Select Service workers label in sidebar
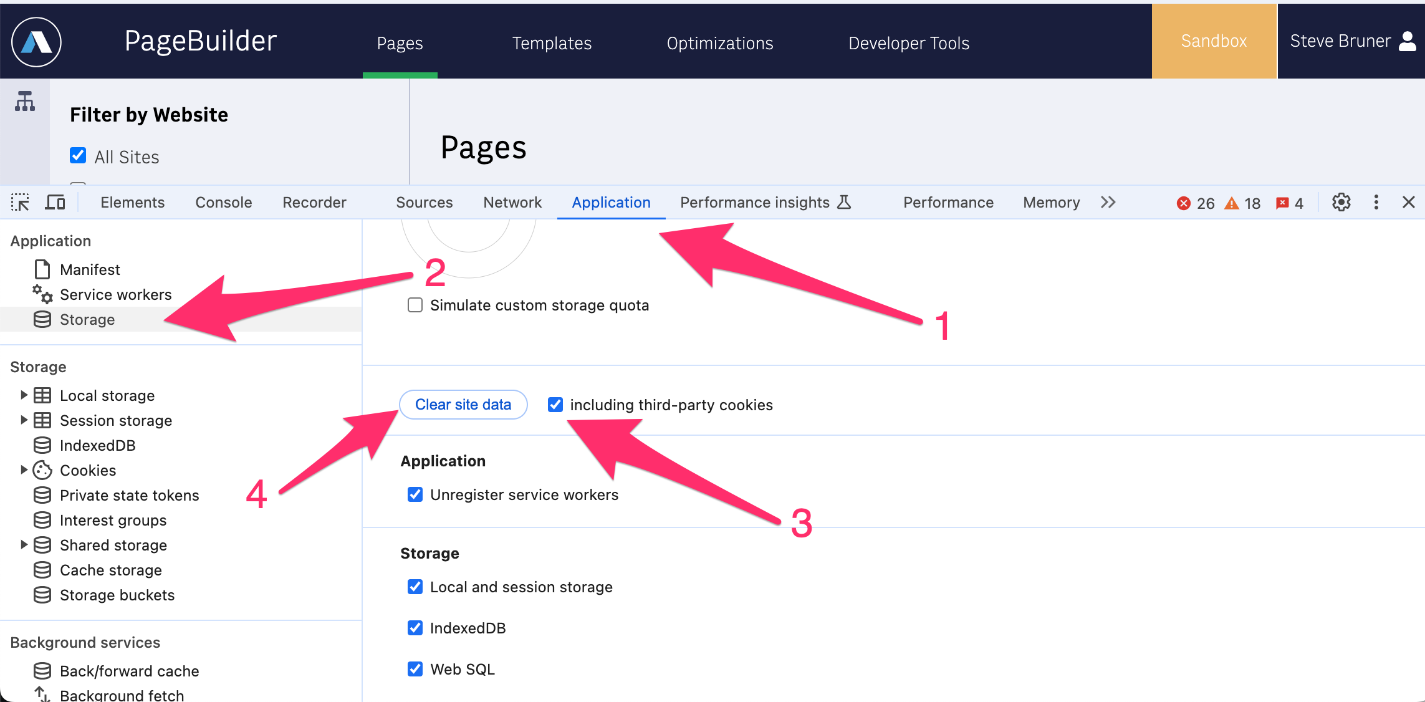 coord(116,294)
